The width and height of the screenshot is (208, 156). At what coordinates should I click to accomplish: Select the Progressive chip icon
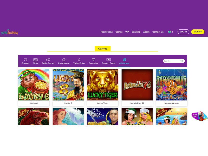[64, 60]
